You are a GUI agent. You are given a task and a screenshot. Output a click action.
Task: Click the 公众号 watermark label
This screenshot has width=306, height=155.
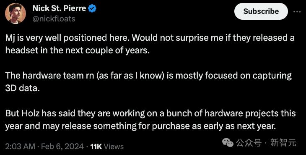[x=249, y=143]
